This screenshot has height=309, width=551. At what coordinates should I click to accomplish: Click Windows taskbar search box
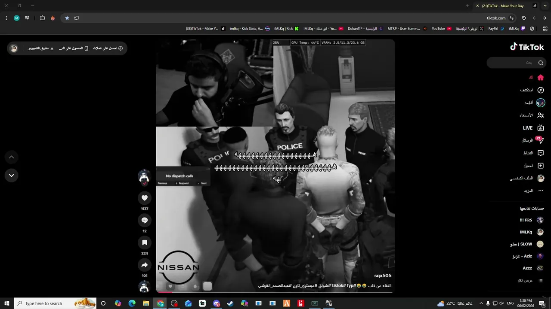55,303
